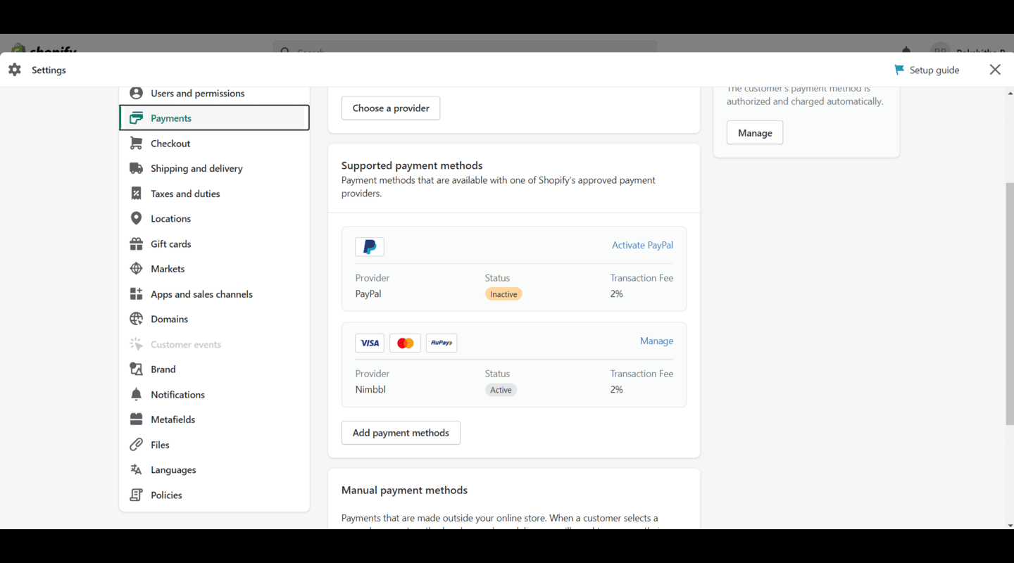This screenshot has width=1014, height=563.
Task: Click the Taxes and duties icon
Action: (x=137, y=194)
